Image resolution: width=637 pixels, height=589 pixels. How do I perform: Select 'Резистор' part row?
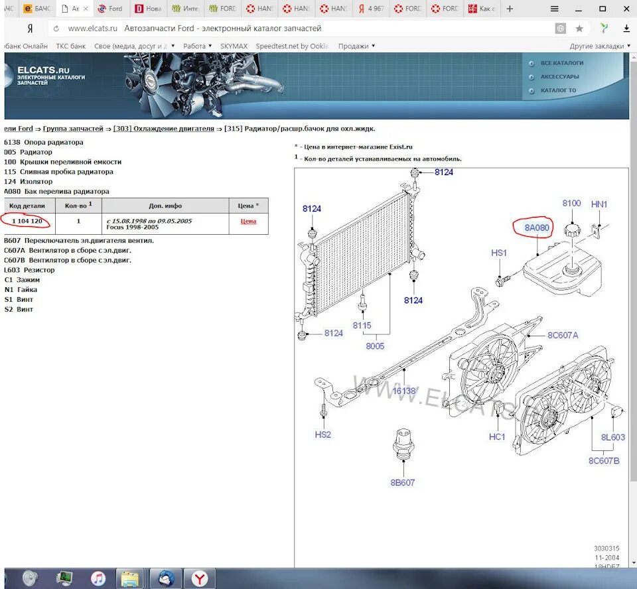coord(29,270)
